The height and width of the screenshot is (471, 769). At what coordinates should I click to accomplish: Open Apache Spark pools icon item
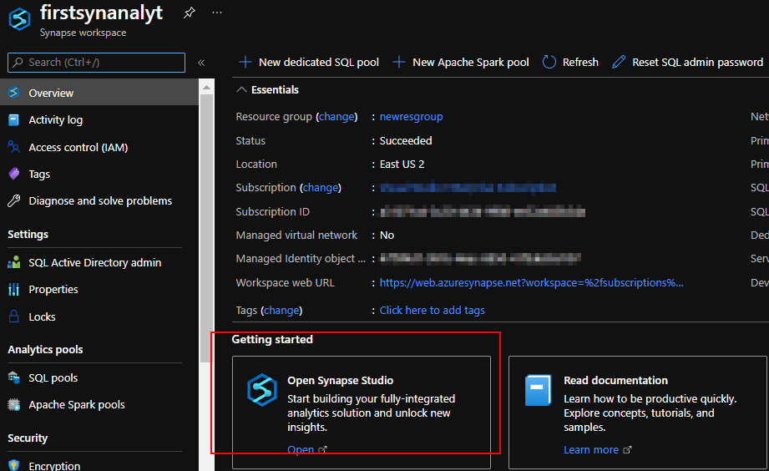coord(13,405)
